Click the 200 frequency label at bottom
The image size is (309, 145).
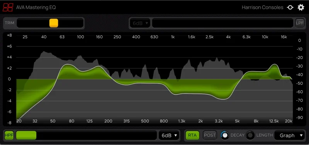(x=108, y=121)
